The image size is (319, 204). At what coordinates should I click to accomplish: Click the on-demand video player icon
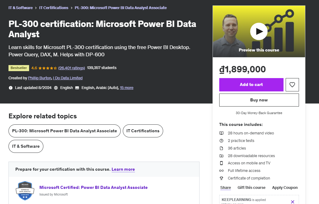click(222, 133)
